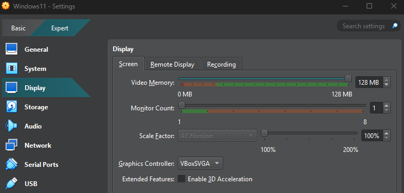Viewport: 404px width, 193px height.
Task: Minimize the Settings window
Action: [x=345, y=6]
